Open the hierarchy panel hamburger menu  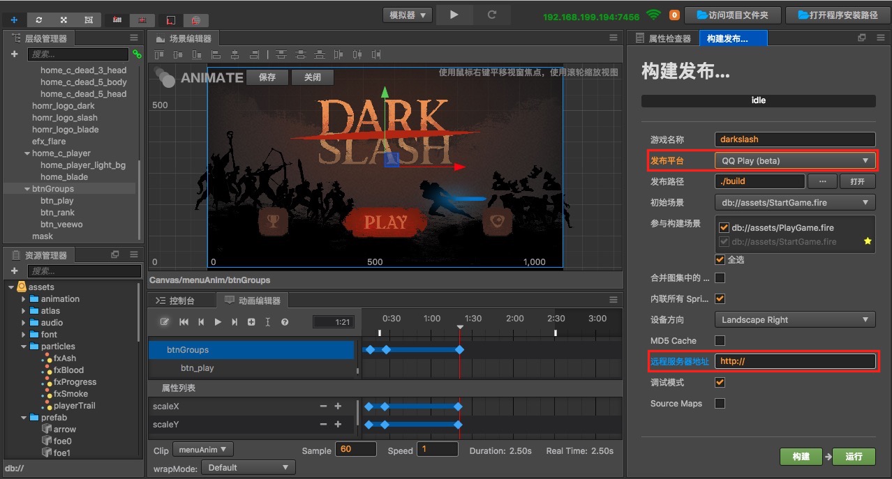[x=134, y=38]
